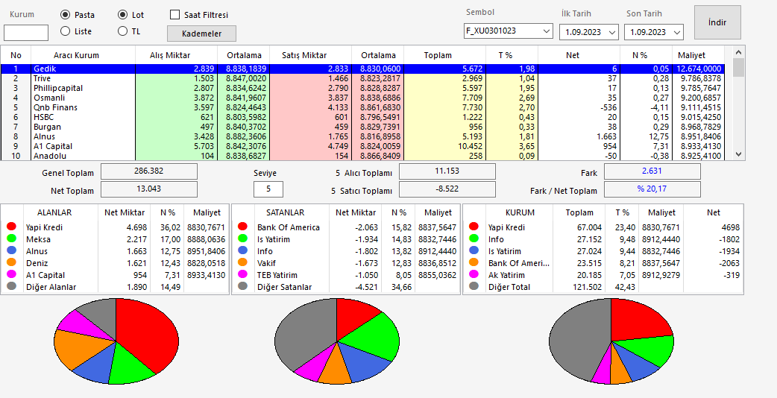Image resolution: width=777 pixels, height=398 pixels.
Task: Click gray swatch beside Diğer Total
Action: [474, 286]
